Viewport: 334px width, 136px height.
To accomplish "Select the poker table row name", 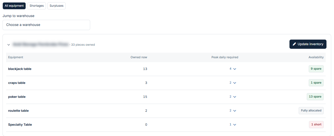I will pyautogui.click(x=17, y=97).
